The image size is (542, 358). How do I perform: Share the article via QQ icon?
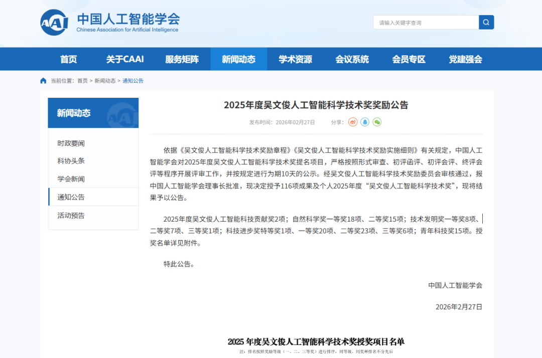[x=365, y=122]
